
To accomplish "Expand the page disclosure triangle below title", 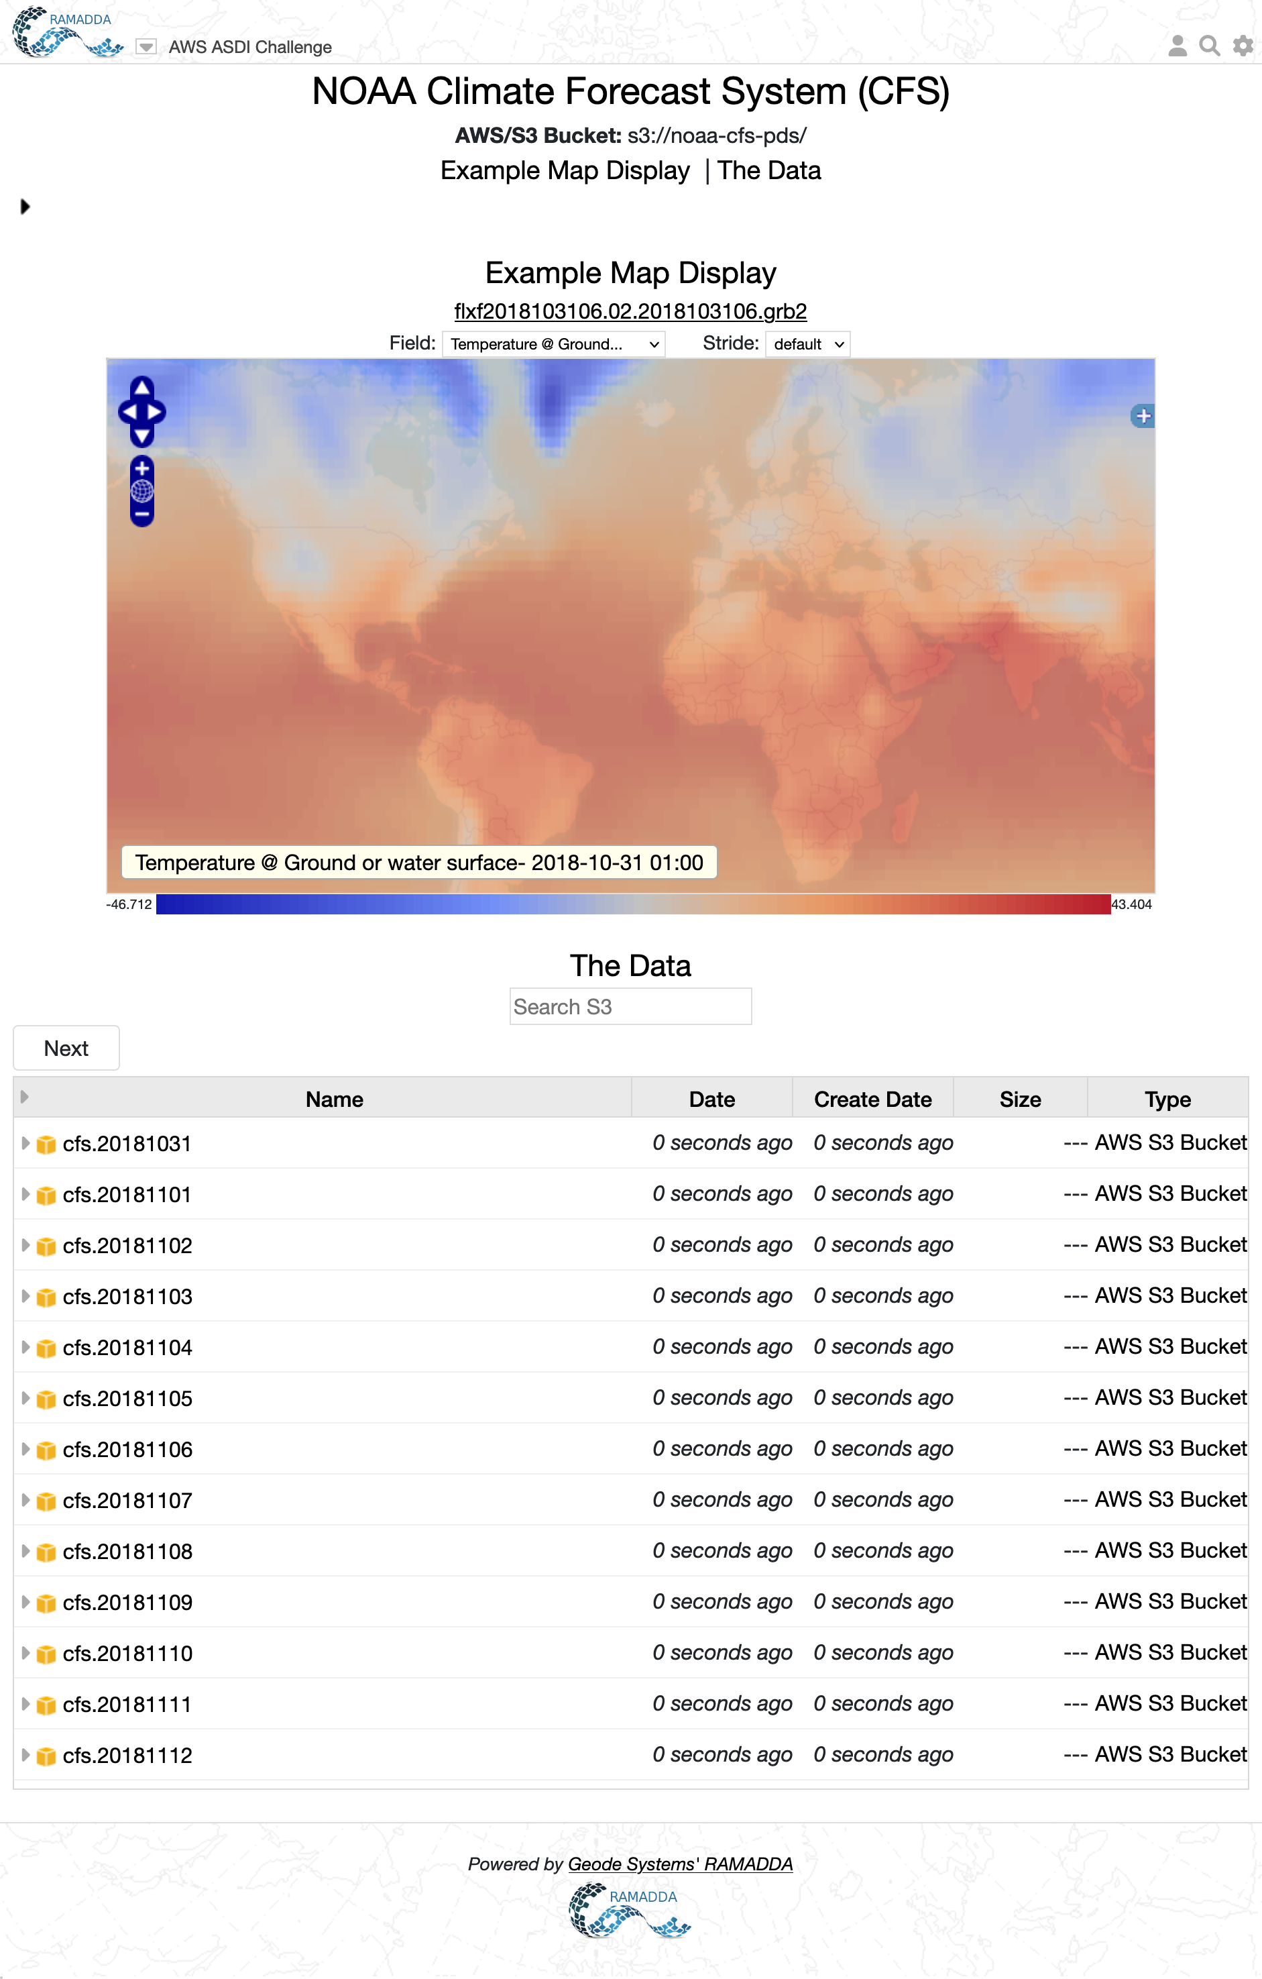I will click(25, 206).
